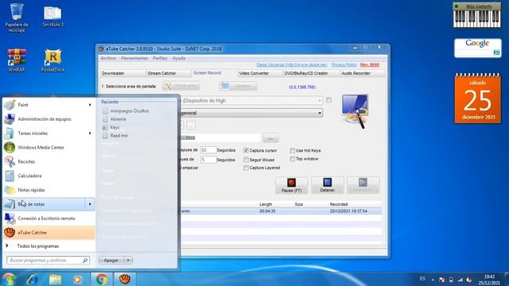Image resolution: width=509 pixels, height=286 pixels.
Task: Enable Top window checkbox
Action: coord(292,159)
